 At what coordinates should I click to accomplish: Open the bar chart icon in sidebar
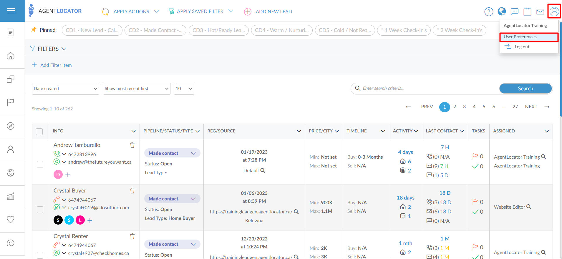click(x=11, y=196)
